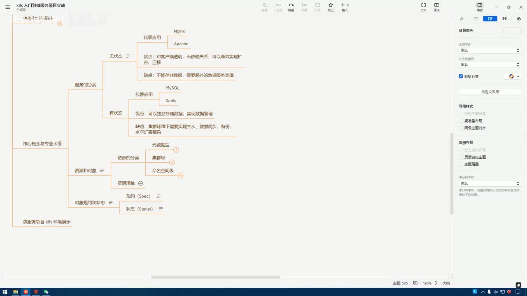Start the 演说 pitch presentation

pos(436,7)
